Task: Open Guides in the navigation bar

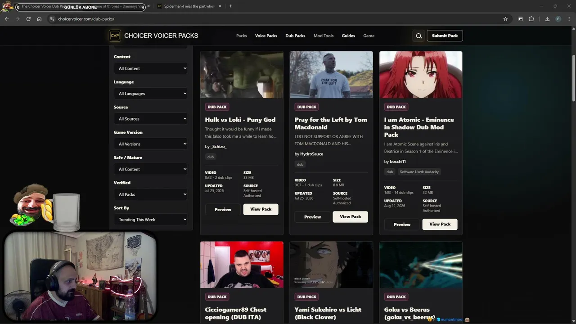Action: click(x=348, y=36)
